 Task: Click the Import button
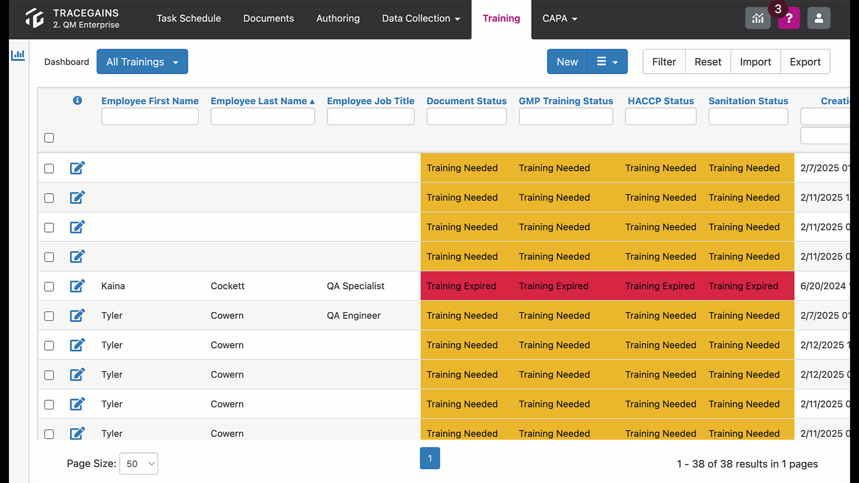(x=755, y=62)
